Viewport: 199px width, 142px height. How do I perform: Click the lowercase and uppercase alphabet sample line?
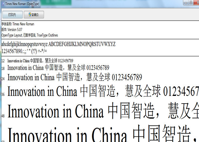tap(58, 44)
